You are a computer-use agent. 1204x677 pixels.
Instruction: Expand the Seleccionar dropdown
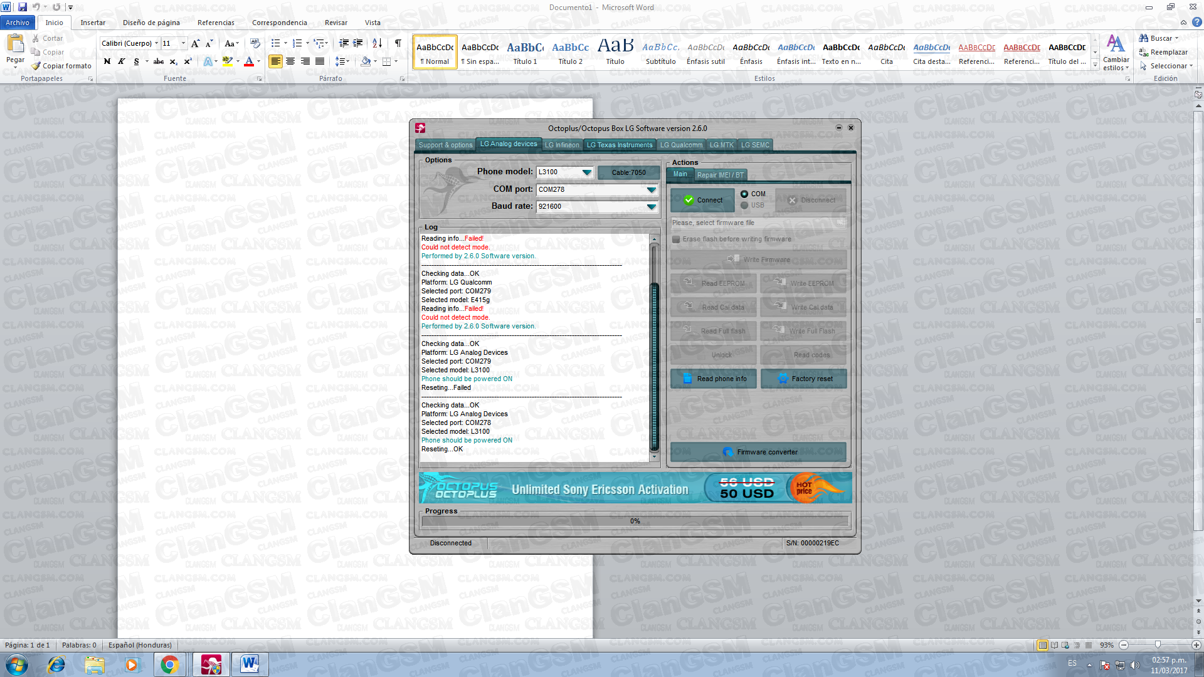(x=1166, y=66)
